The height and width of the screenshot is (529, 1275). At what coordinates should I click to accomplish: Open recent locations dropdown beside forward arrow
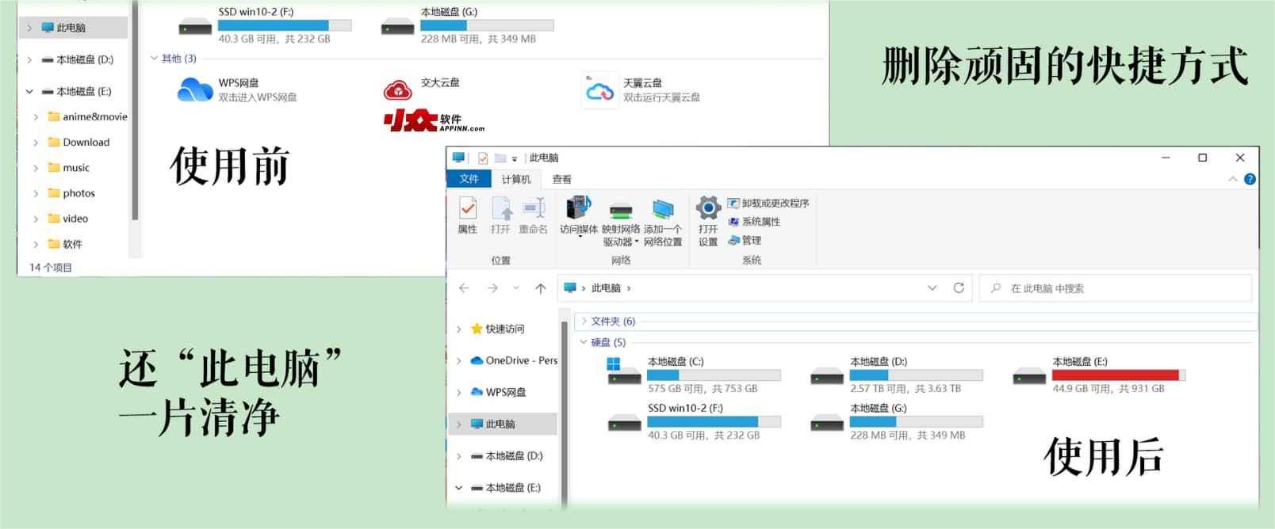coord(516,288)
